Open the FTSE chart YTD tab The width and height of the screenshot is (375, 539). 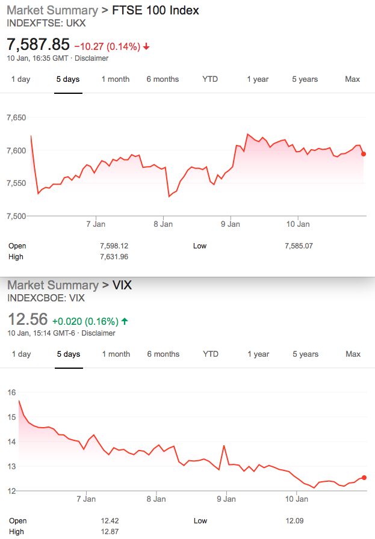click(x=210, y=79)
